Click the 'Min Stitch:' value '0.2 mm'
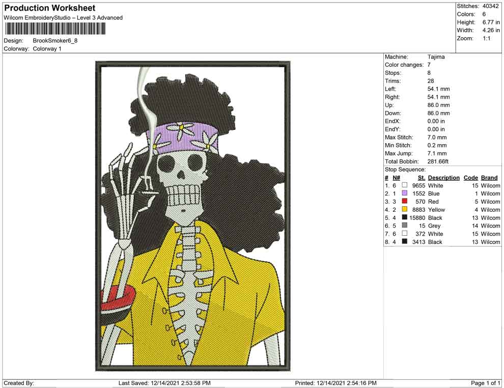Viewport: 504px width, 388px height. 437,145
